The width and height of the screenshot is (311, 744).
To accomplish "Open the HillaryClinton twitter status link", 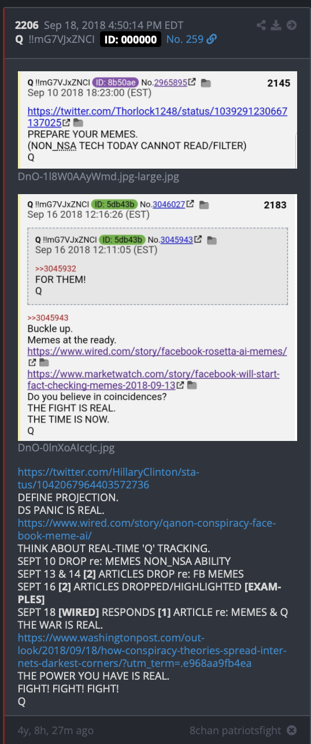I will point(109,479).
